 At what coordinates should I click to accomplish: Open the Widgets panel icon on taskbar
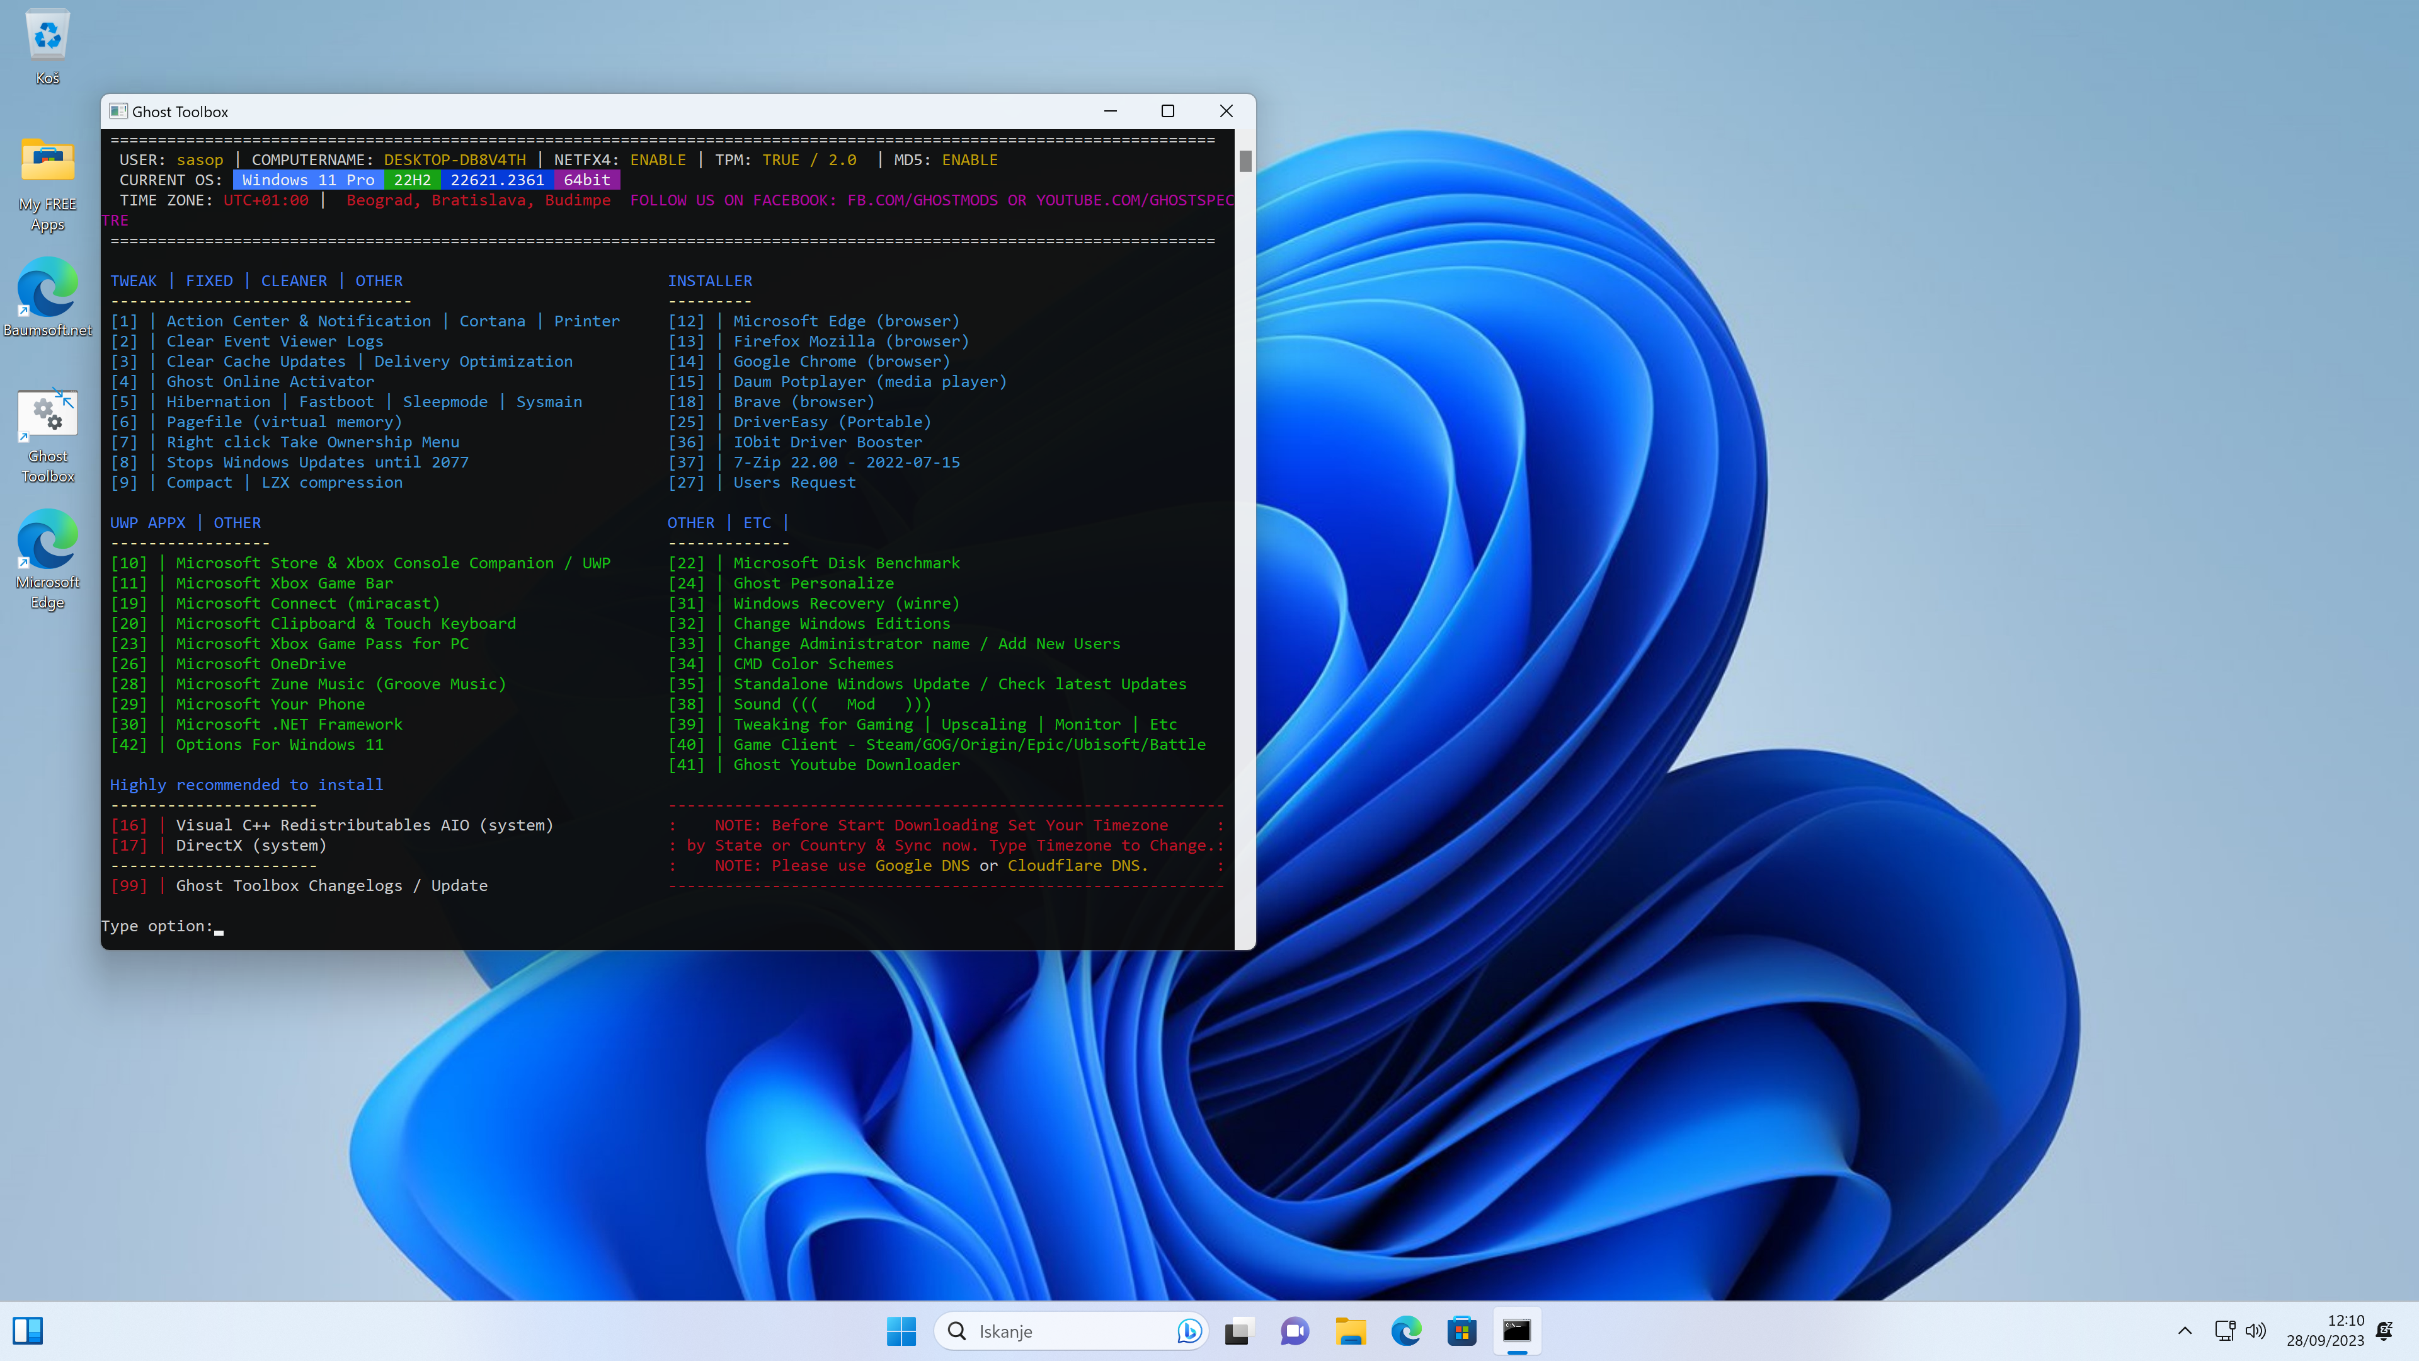[27, 1331]
